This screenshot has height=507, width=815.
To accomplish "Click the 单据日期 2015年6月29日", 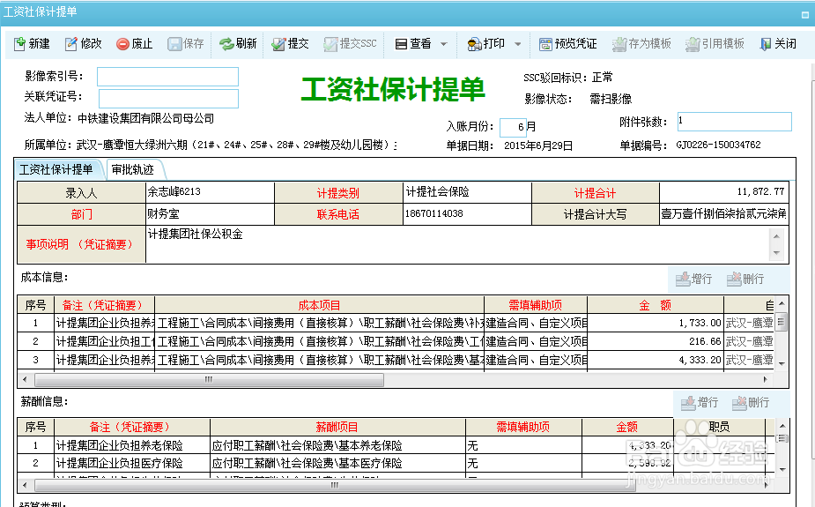I will point(538,145).
